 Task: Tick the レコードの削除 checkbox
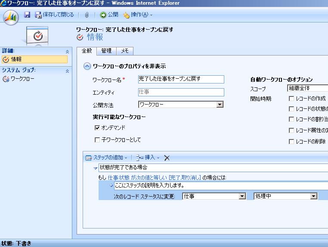point(292,142)
